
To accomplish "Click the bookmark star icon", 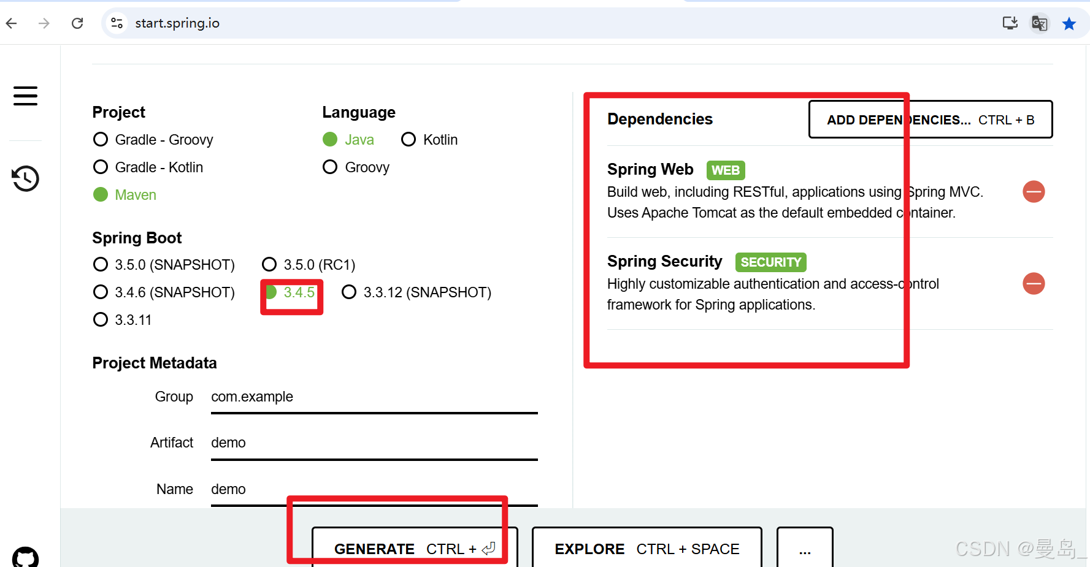I will [x=1069, y=23].
